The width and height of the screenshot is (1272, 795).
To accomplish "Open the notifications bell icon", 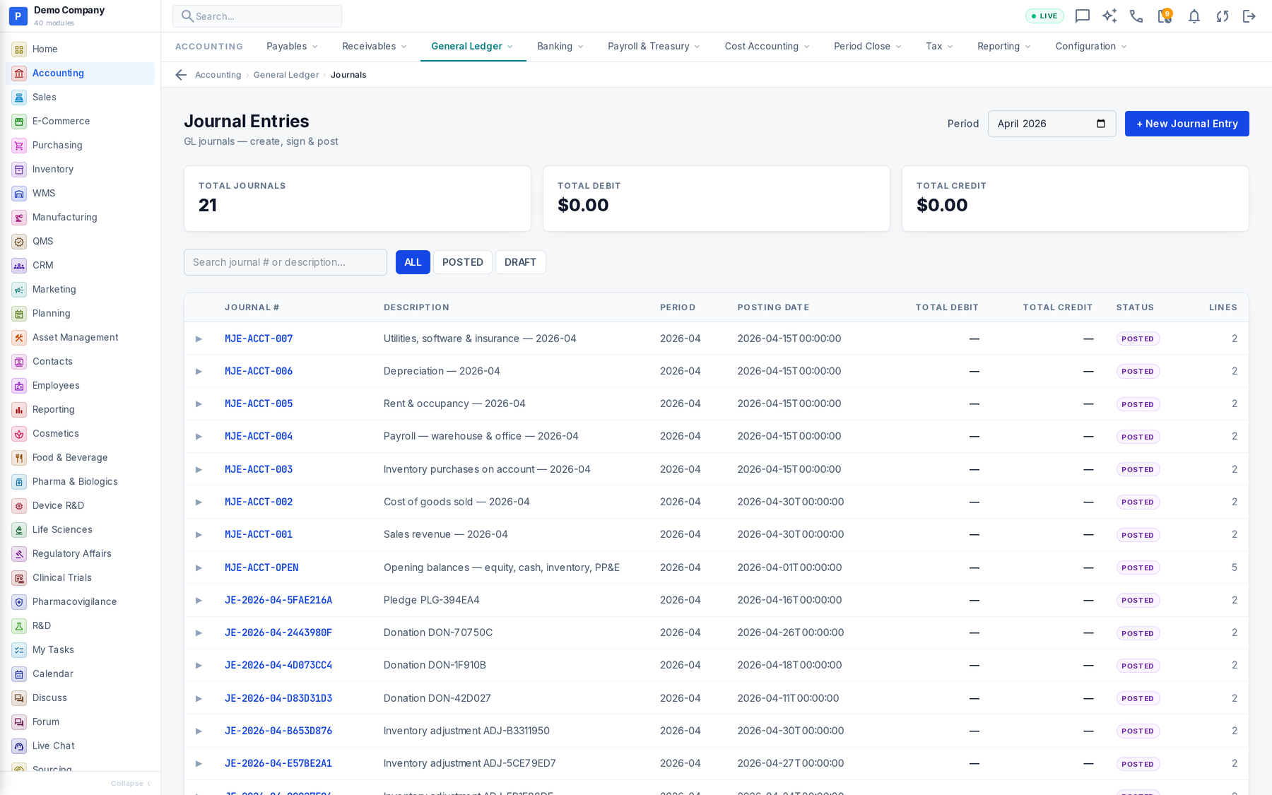I will pyautogui.click(x=1194, y=16).
